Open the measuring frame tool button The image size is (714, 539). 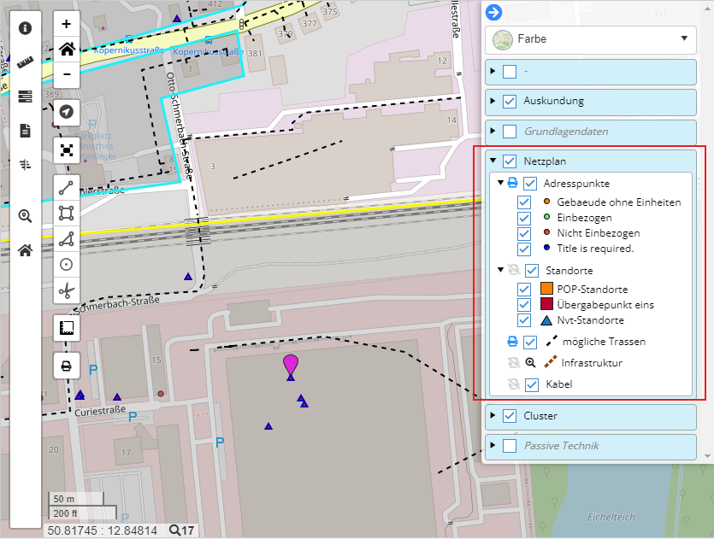tap(67, 328)
